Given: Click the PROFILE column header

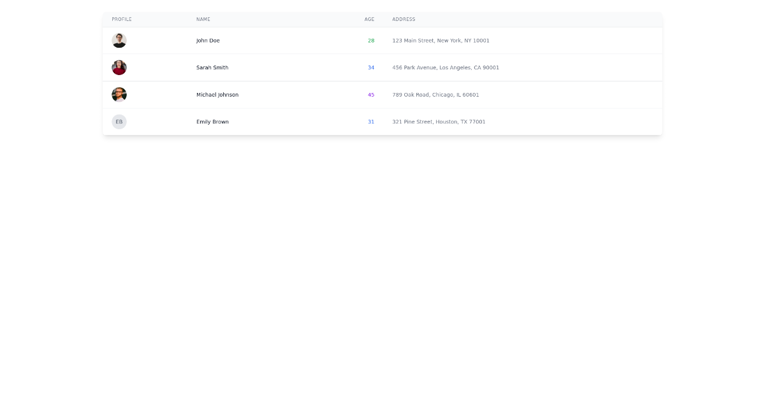Looking at the screenshot, I should [x=122, y=19].
